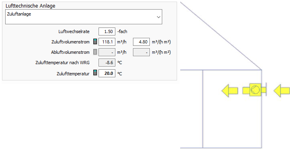Open calculator next to Zulufttemperatur
This screenshot has height=149, width=290.
[95, 73]
